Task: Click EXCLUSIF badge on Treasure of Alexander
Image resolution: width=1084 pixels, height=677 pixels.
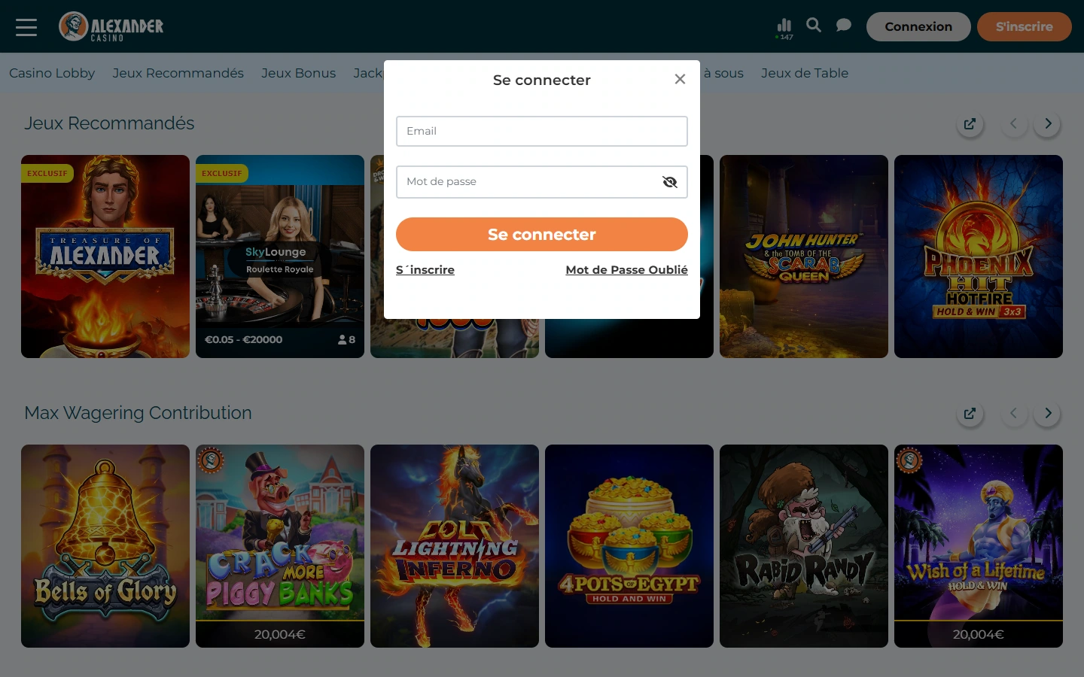Action: (47, 174)
